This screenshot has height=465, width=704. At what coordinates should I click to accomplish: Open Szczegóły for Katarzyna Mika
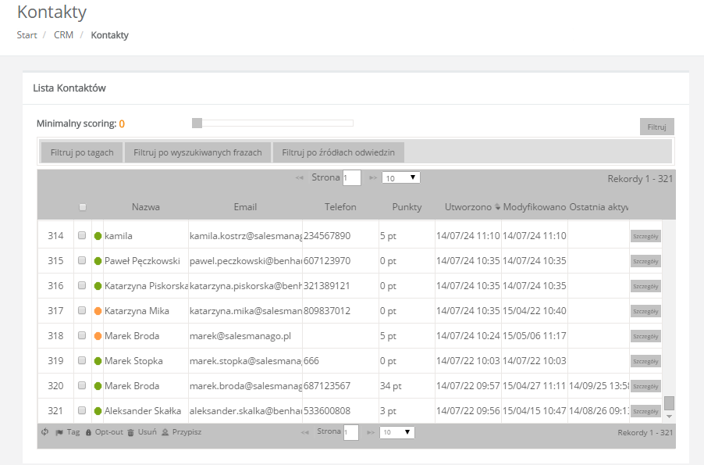coord(645,311)
